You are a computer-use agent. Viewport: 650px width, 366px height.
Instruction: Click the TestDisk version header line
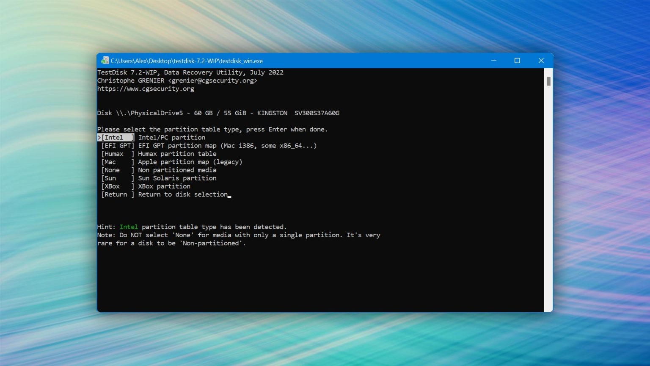coord(190,72)
